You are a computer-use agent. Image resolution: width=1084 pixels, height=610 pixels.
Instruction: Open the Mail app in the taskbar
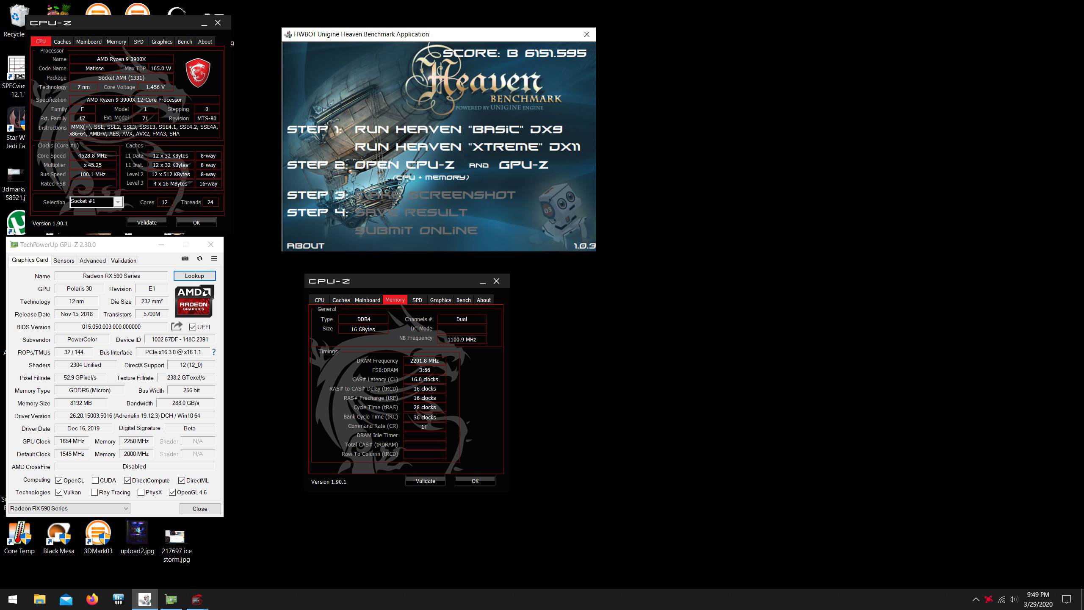point(66,599)
